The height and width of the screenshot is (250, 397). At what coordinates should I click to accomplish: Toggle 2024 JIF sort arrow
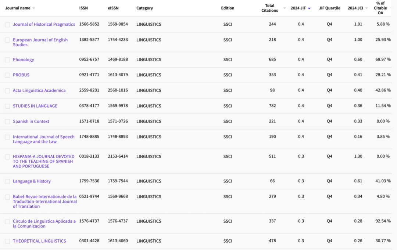(x=309, y=8)
